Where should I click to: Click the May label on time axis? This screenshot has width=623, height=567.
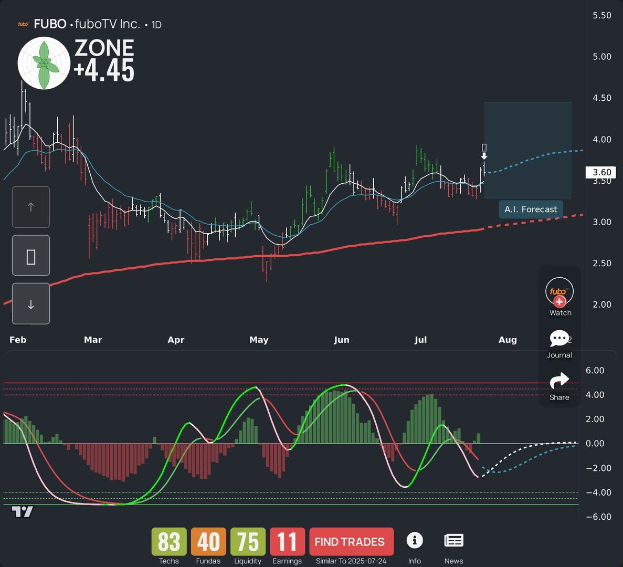click(x=259, y=340)
